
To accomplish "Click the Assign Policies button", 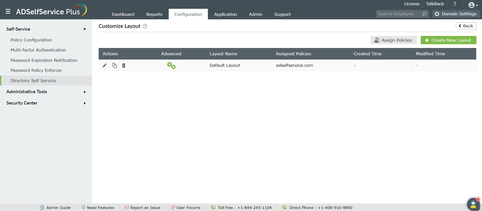I will click(x=393, y=40).
